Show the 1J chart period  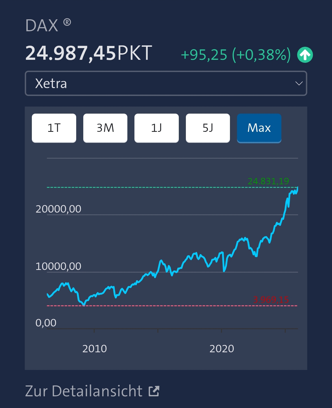click(156, 128)
